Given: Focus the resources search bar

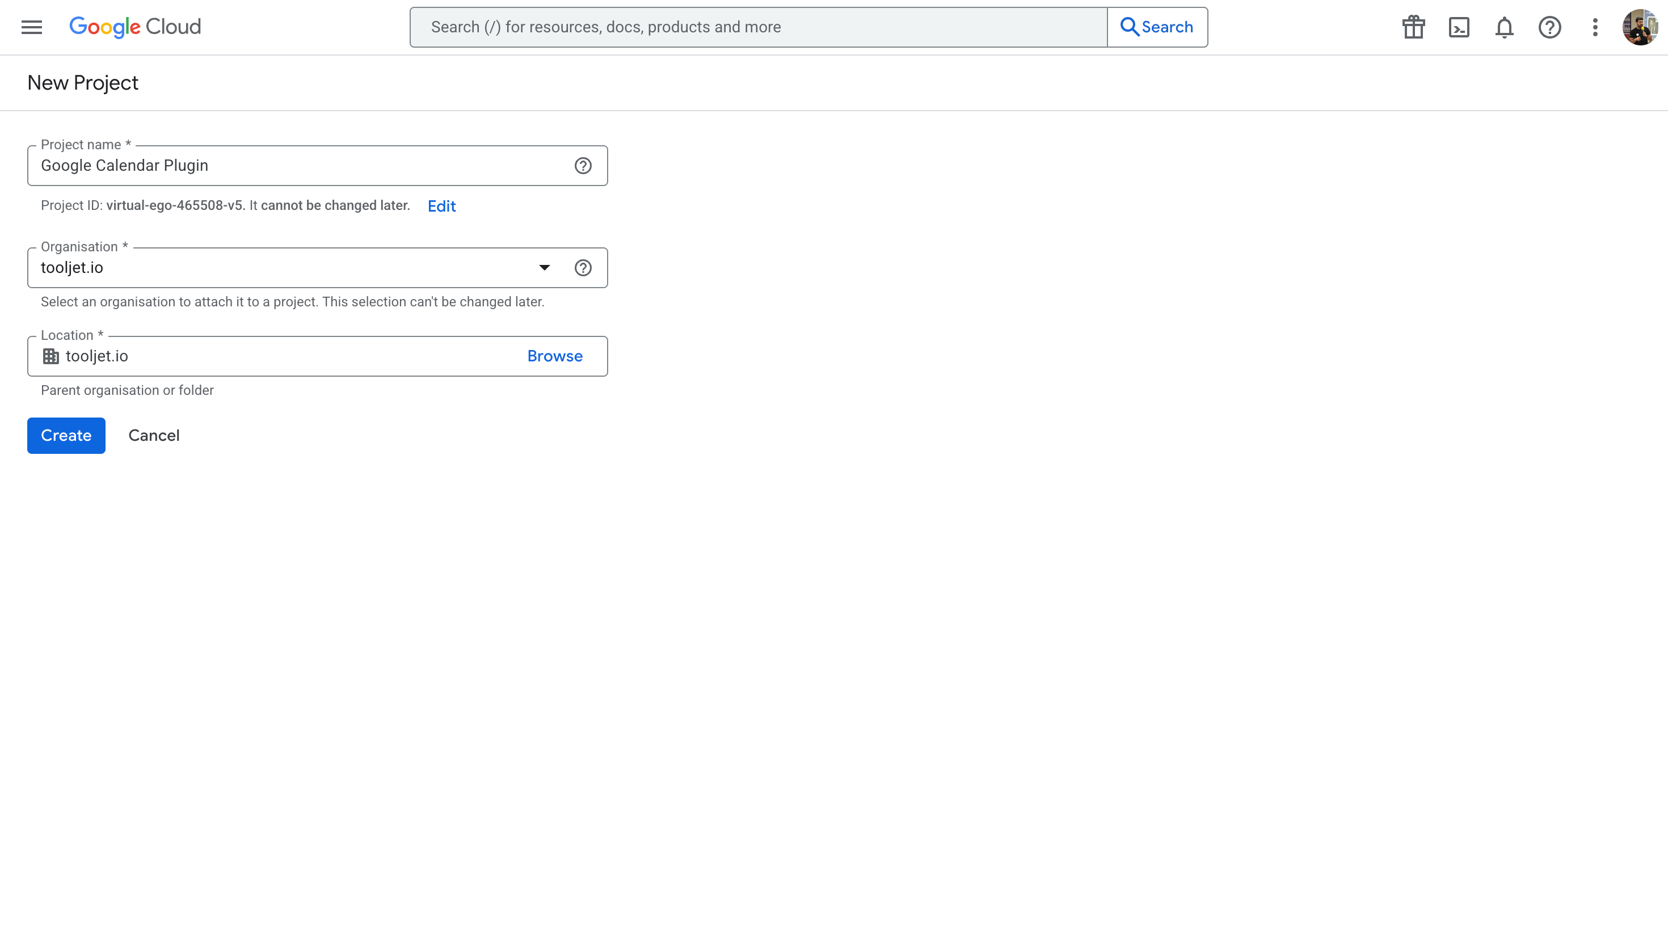Looking at the screenshot, I should point(759,27).
